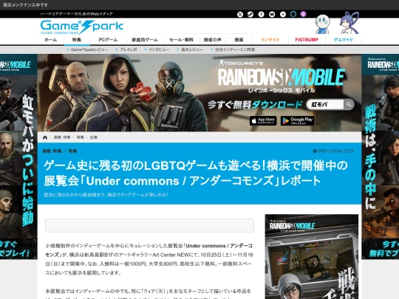Open the purple podcast icon in header
This screenshot has height=299, width=399.
303,14
